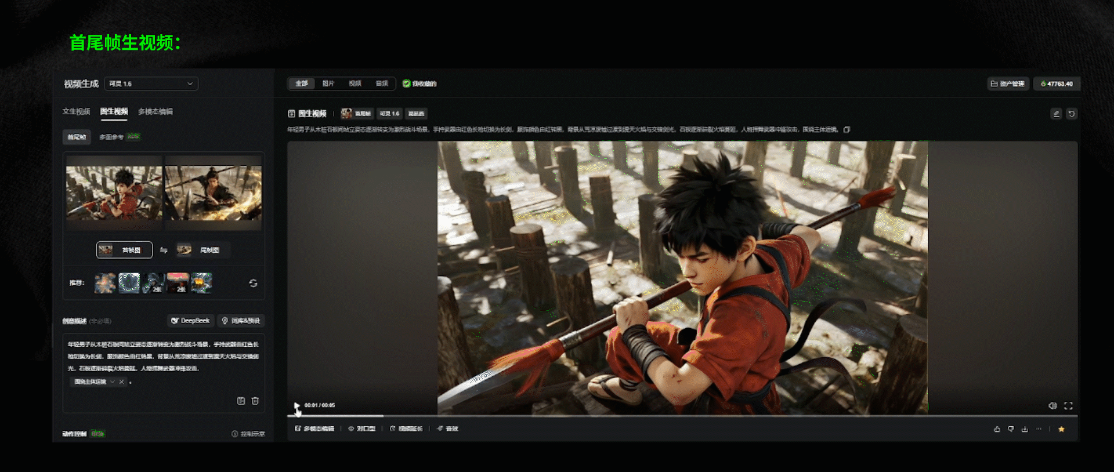Open the more options ellipsis menu
Image resolution: width=1114 pixels, height=472 pixels.
click(x=1039, y=429)
